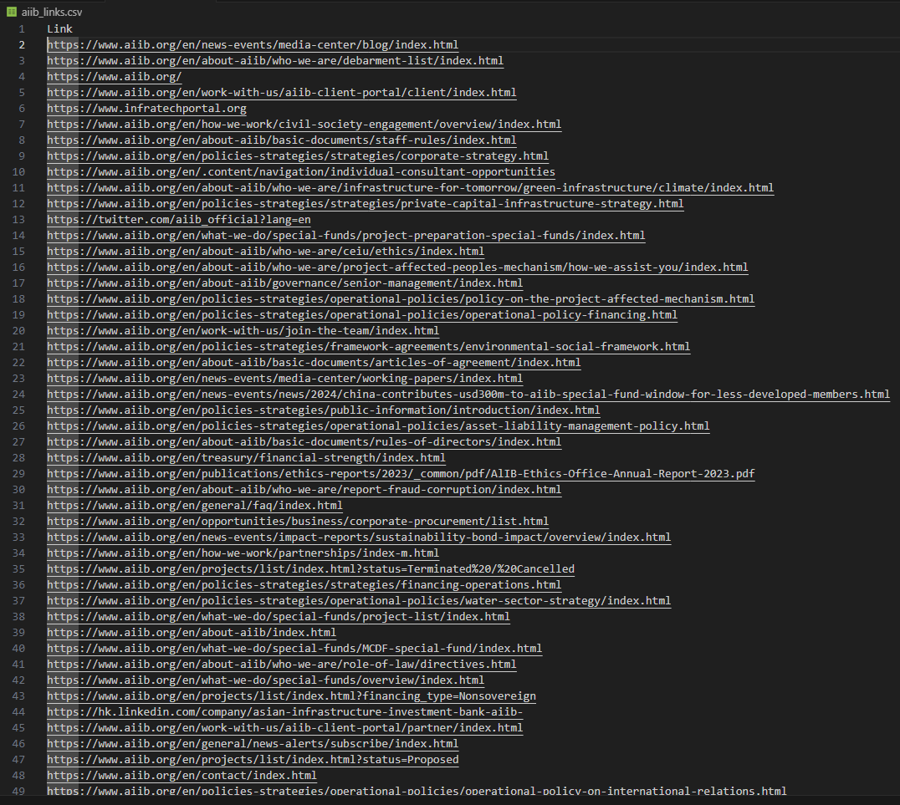Open the partnerships index-m.html link
Image resolution: width=900 pixels, height=805 pixels.
coord(243,553)
